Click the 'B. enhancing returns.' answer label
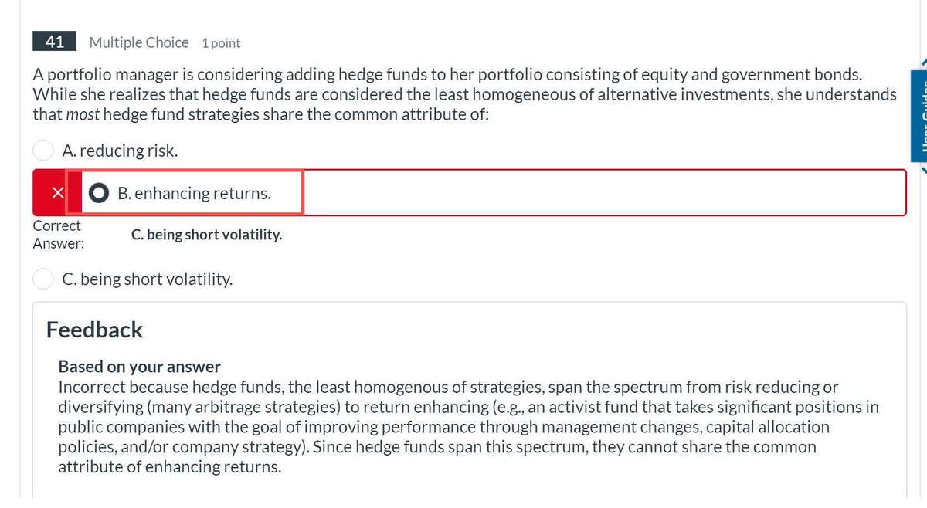 (194, 193)
